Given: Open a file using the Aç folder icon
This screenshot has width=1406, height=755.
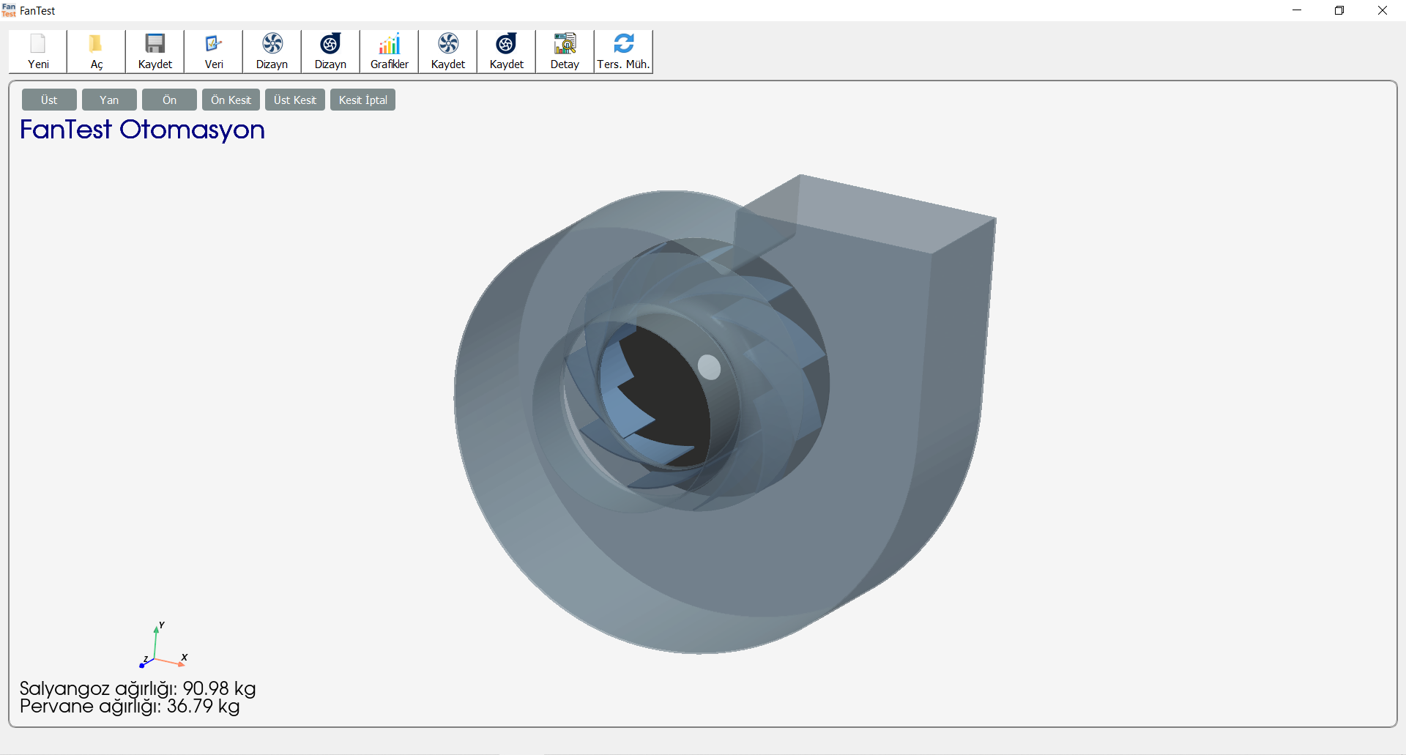Looking at the screenshot, I should tap(96, 51).
